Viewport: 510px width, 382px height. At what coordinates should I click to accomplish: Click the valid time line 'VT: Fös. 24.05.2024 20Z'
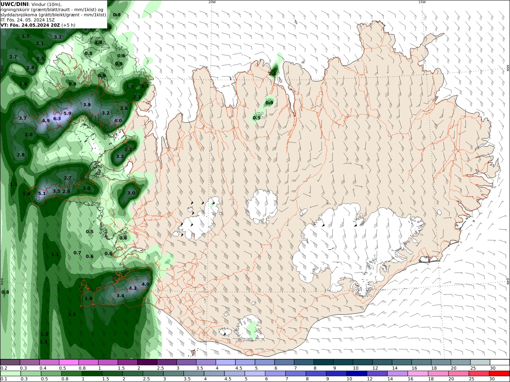point(30,25)
